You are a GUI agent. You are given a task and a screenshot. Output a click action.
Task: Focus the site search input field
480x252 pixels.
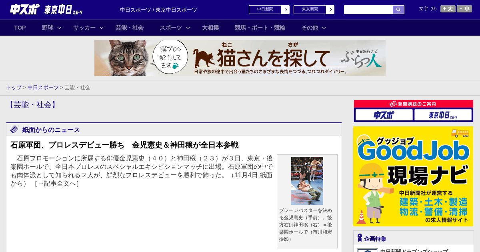(x=368, y=10)
